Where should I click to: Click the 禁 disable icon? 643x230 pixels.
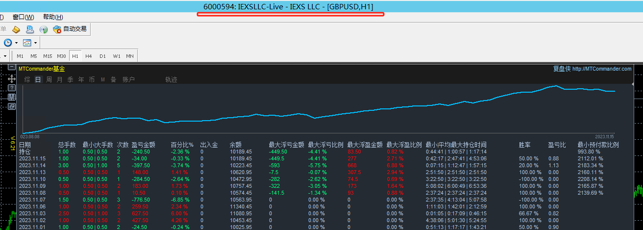12,97
